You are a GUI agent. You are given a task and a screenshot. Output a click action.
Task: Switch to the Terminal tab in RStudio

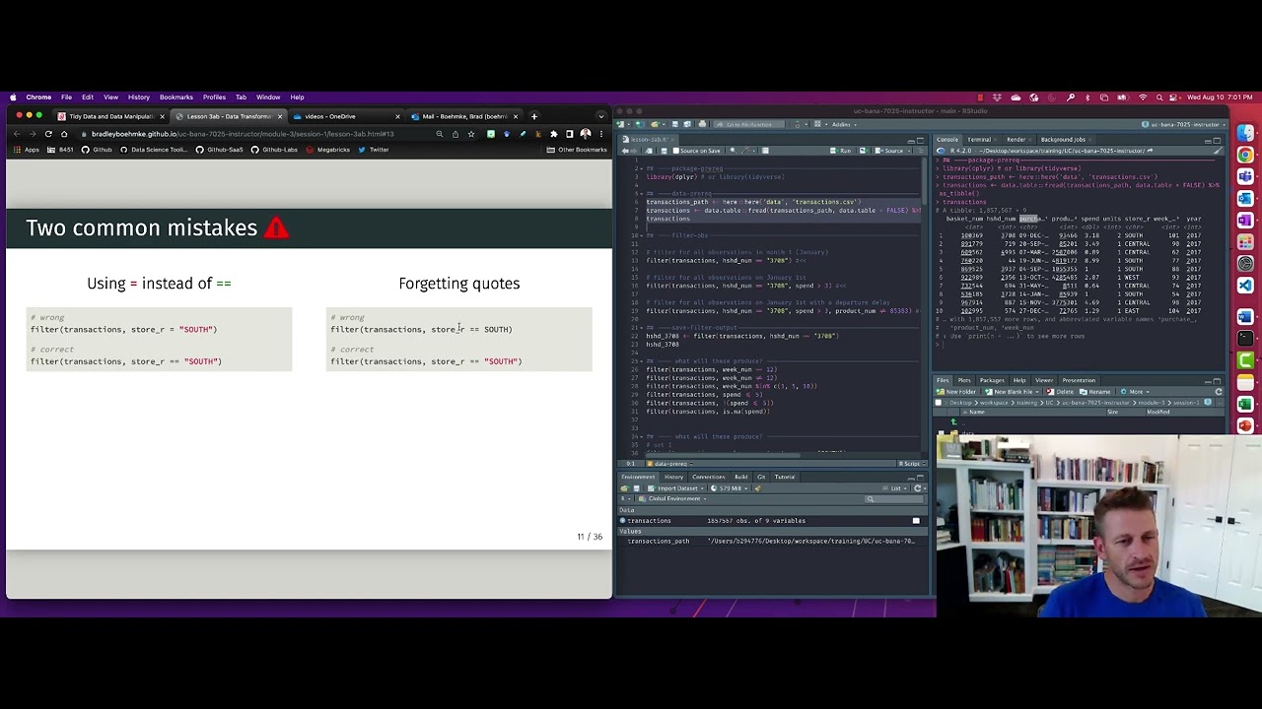[979, 140]
